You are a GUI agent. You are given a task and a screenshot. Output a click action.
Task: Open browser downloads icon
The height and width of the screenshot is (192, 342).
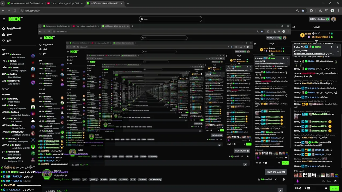320,11
